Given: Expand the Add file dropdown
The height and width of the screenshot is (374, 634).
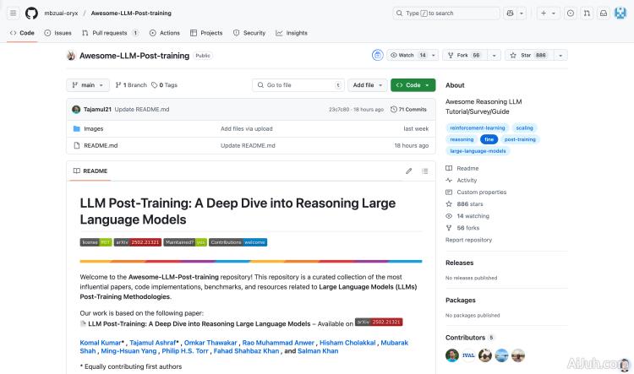Looking at the screenshot, I should click(x=367, y=85).
